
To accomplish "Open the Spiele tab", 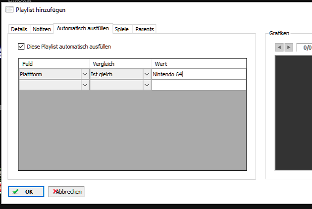I will pos(121,29).
